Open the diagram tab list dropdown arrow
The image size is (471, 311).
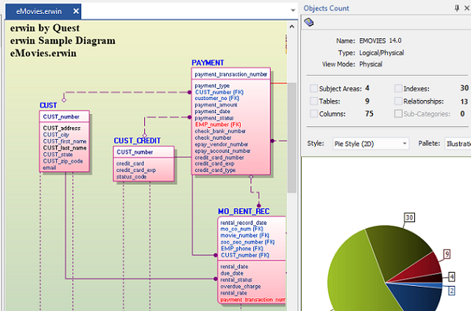pyautogui.click(x=293, y=10)
